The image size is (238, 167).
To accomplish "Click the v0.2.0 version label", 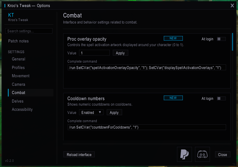I will pos(9,161).
